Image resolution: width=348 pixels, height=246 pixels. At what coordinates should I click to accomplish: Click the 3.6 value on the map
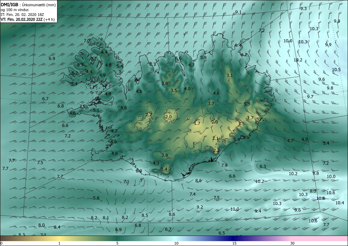pyautogui.click(x=165, y=84)
